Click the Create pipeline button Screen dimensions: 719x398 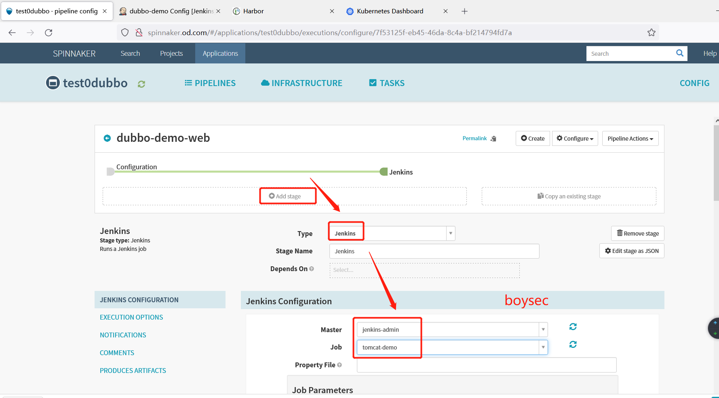(533, 139)
